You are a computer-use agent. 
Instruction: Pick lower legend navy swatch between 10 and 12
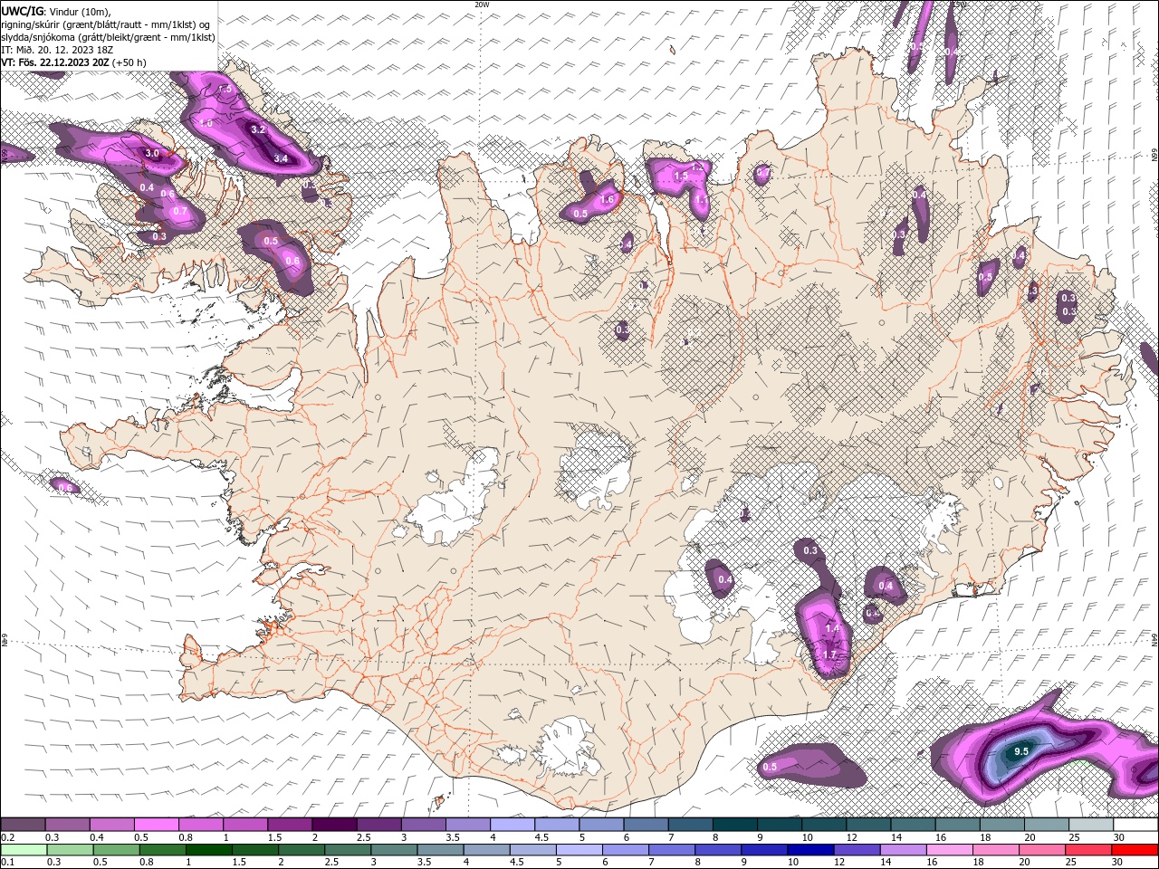810,849
